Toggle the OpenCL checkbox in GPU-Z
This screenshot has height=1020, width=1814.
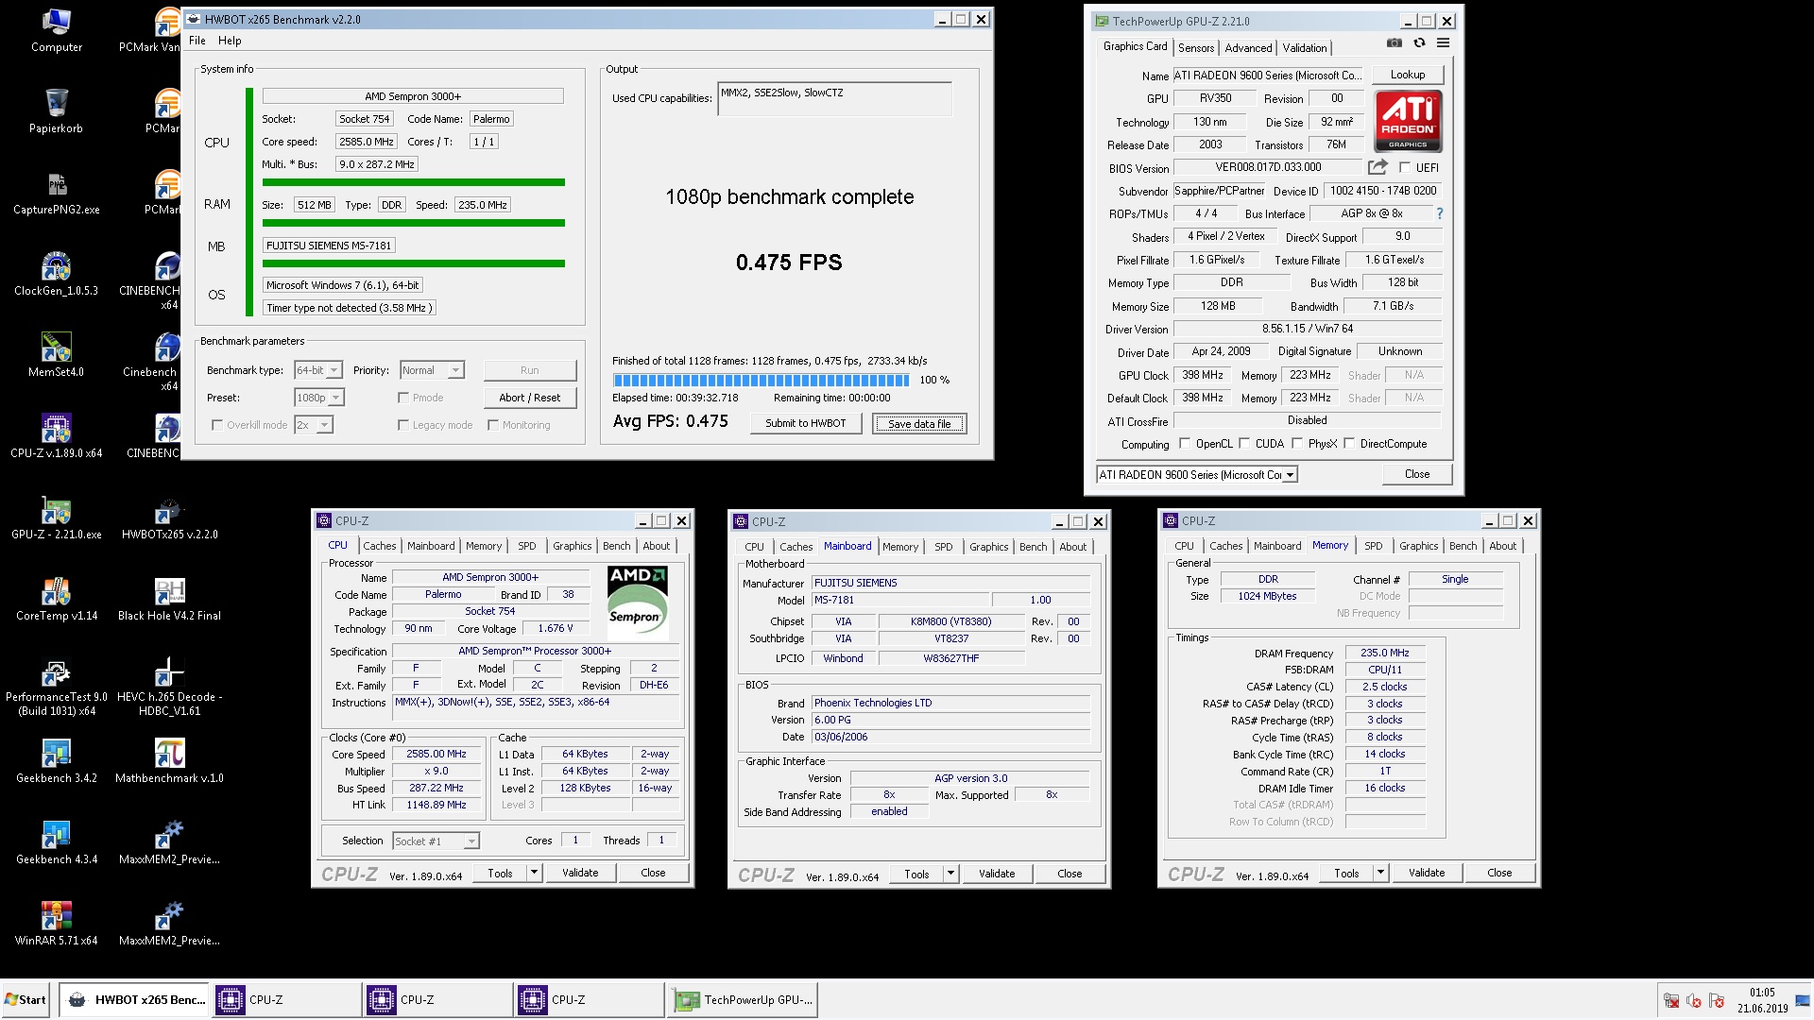point(1184,443)
